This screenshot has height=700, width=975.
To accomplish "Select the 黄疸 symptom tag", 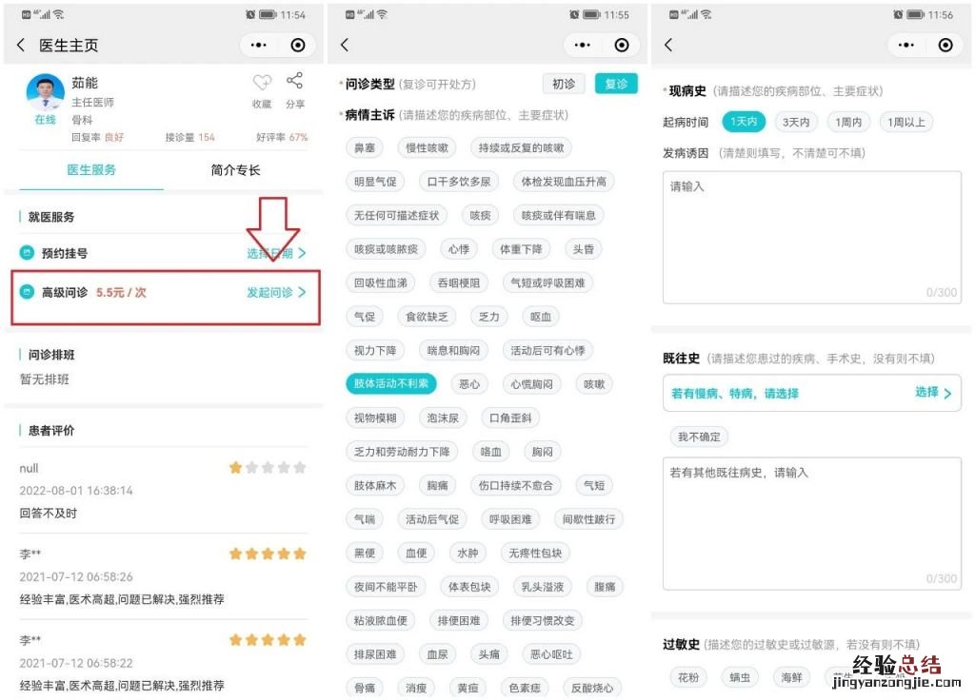I will point(468,688).
